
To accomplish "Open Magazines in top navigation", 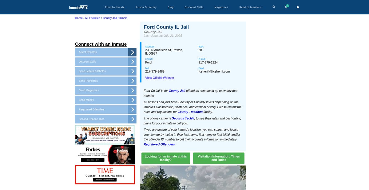I will click(x=221, y=7).
